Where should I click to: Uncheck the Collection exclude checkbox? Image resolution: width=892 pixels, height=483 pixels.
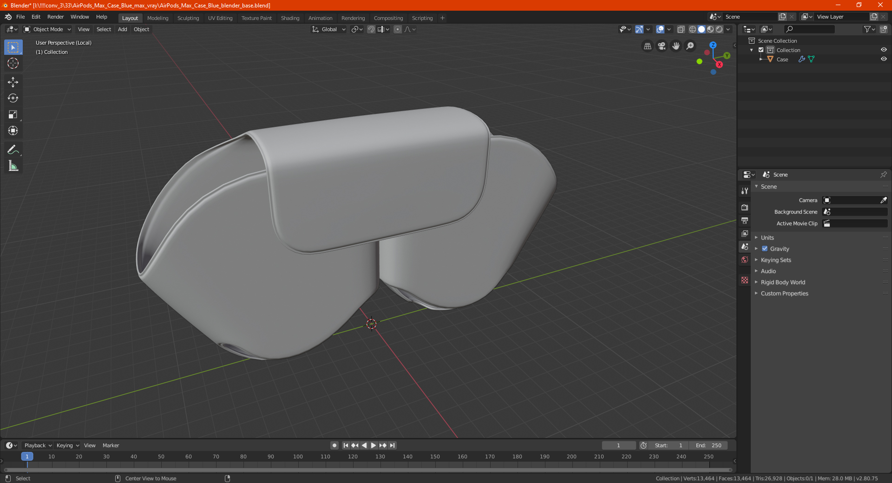pyautogui.click(x=761, y=50)
